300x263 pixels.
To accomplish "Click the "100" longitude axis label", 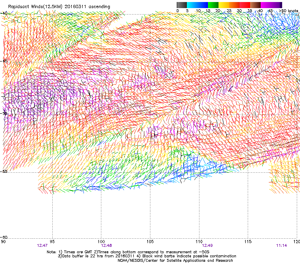I will tap(101, 242).
